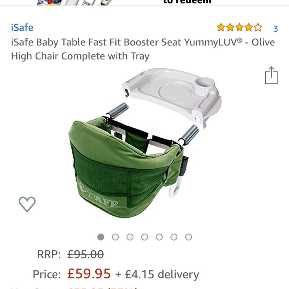Select the third image carousel dot
Screen dimensions: 289x289
130,237
